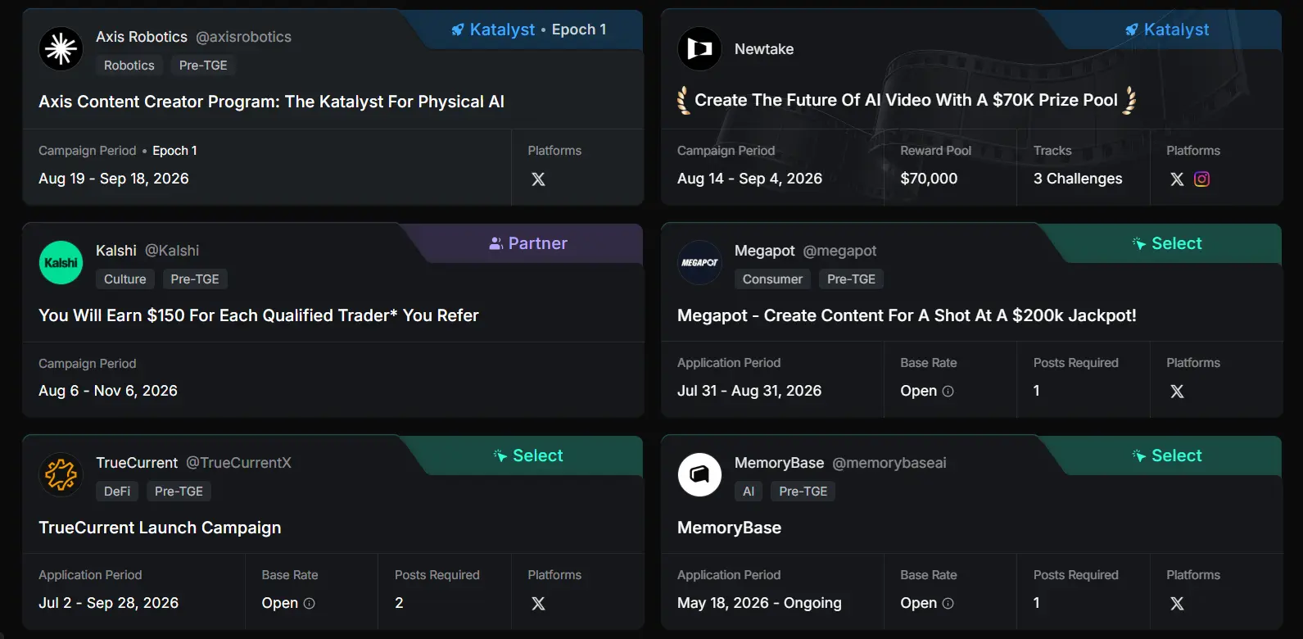Select the Culture tag on Kalshi card

pos(124,279)
